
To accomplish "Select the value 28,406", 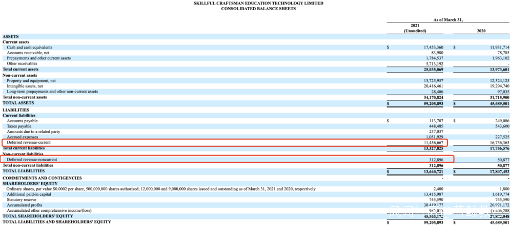I will pyautogui.click(x=437, y=92).
